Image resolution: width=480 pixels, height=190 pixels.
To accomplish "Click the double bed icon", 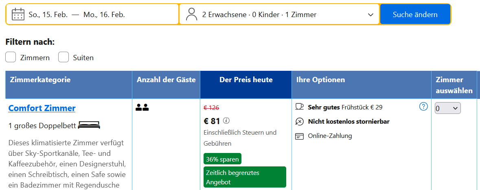I will tap(89, 125).
